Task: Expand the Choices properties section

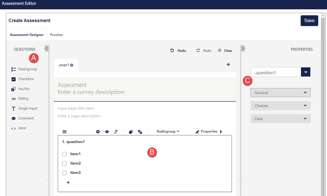Action: (x=280, y=106)
